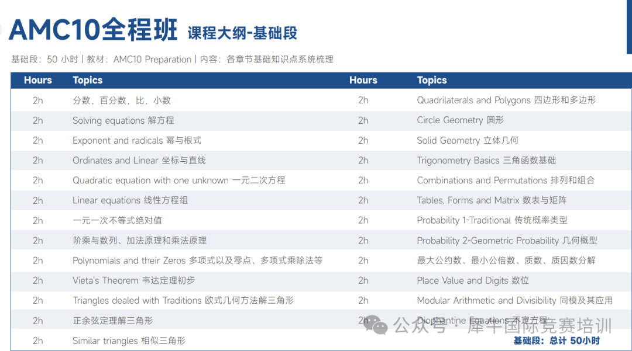Select "Solid Geometry 立体几何" topic
The width and height of the screenshot is (632, 351).
coord(468,140)
